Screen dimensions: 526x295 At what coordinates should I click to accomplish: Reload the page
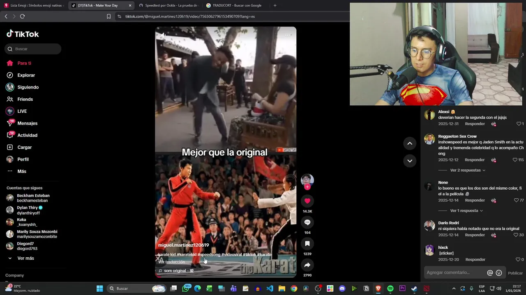click(x=22, y=16)
